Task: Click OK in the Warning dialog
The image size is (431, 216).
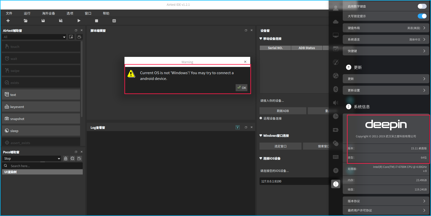Action: coord(242,88)
